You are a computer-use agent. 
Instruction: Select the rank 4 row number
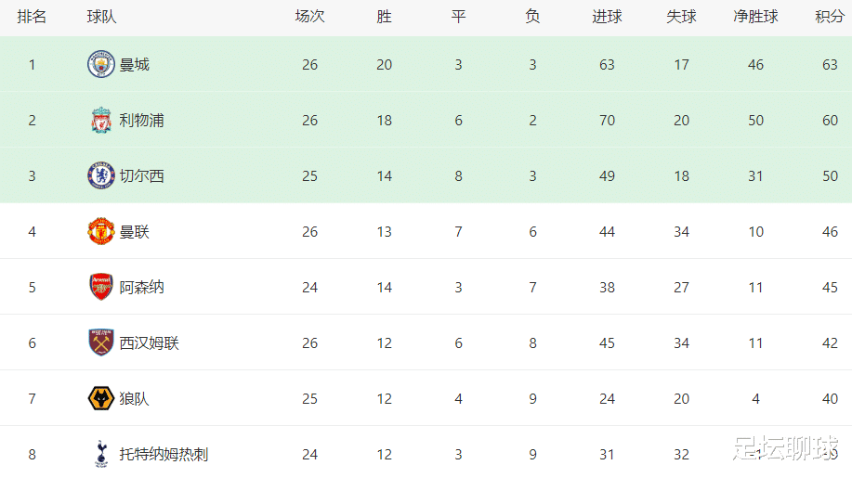33,232
